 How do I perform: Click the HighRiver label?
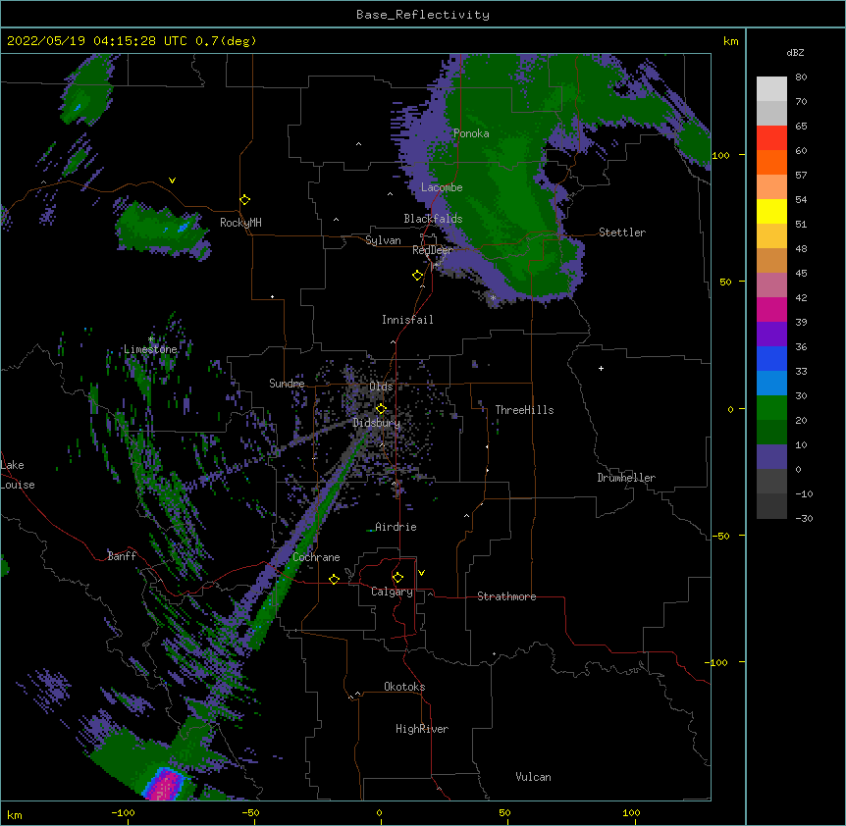coord(422,729)
